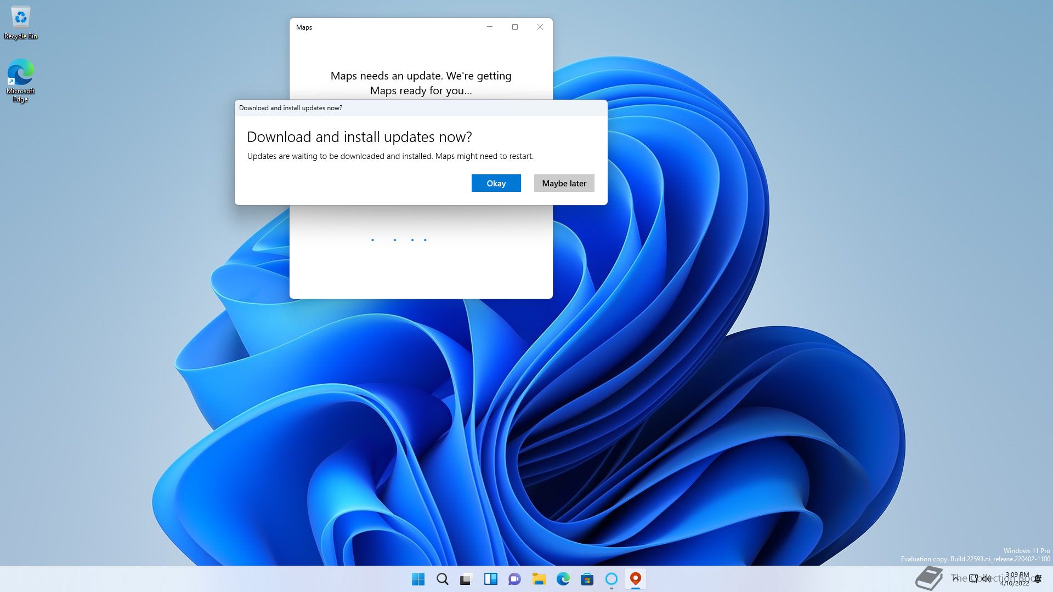
Task: Open Microsoft Store from the taskbar
Action: (587, 579)
